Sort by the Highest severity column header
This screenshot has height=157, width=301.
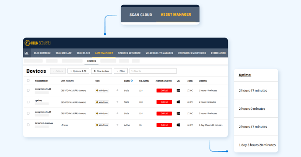[x=164, y=81]
